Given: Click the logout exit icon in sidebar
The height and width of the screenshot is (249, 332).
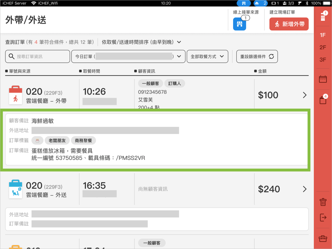Looking at the screenshot, I should [323, 218].
